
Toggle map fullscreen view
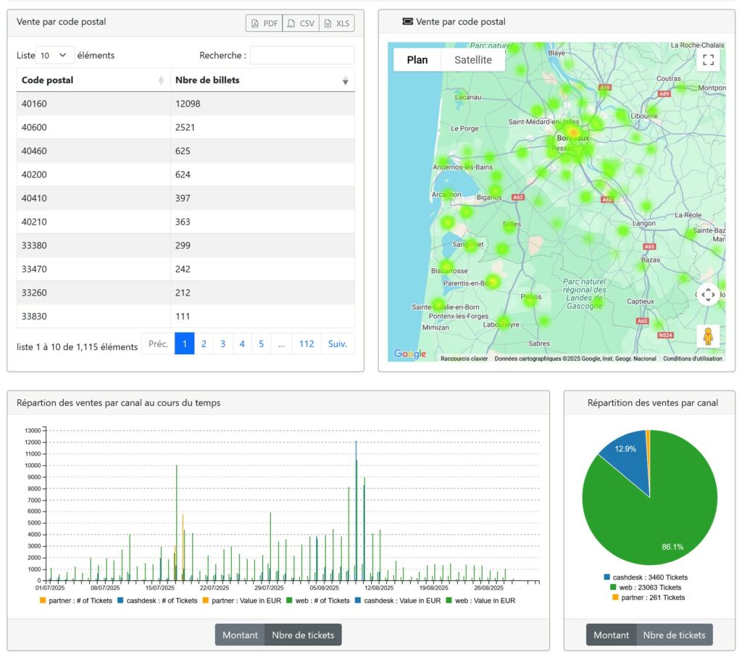click(708, 59)
